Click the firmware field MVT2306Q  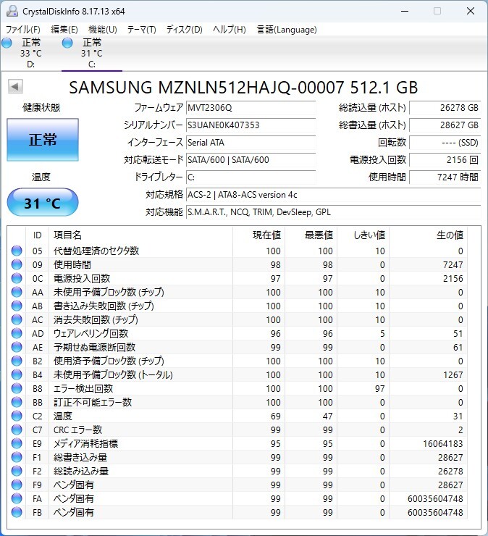[251, 108]
